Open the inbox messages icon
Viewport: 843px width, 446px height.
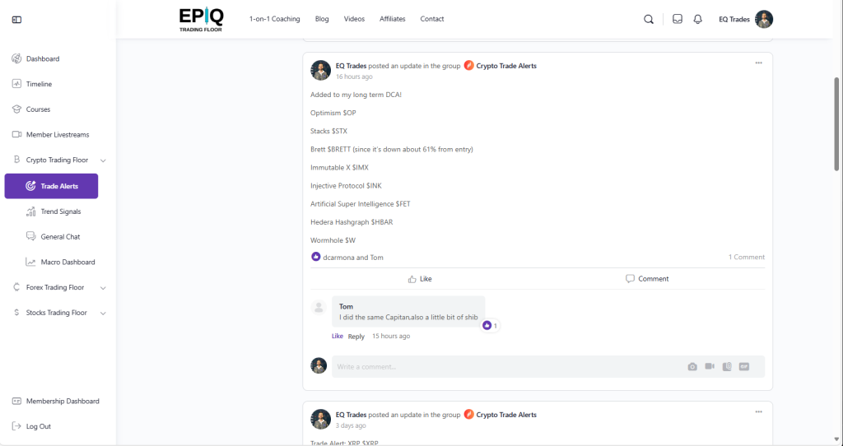(x=678, y=19)
